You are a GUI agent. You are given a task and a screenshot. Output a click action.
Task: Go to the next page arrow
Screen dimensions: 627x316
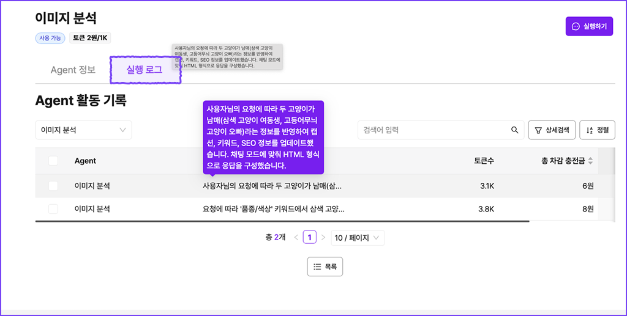[x=323, y=237]
